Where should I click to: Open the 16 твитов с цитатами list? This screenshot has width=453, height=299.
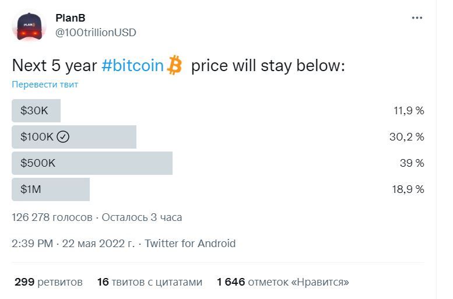(x=150, y=282)
